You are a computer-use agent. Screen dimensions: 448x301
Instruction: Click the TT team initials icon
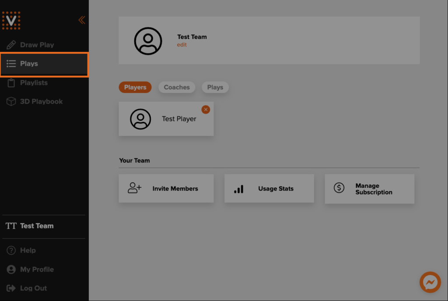[11, 226]
